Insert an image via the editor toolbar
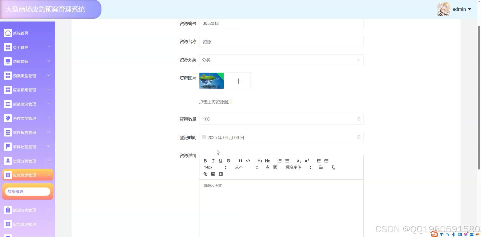This screenshot has height=237, width=481. point(213,174)
